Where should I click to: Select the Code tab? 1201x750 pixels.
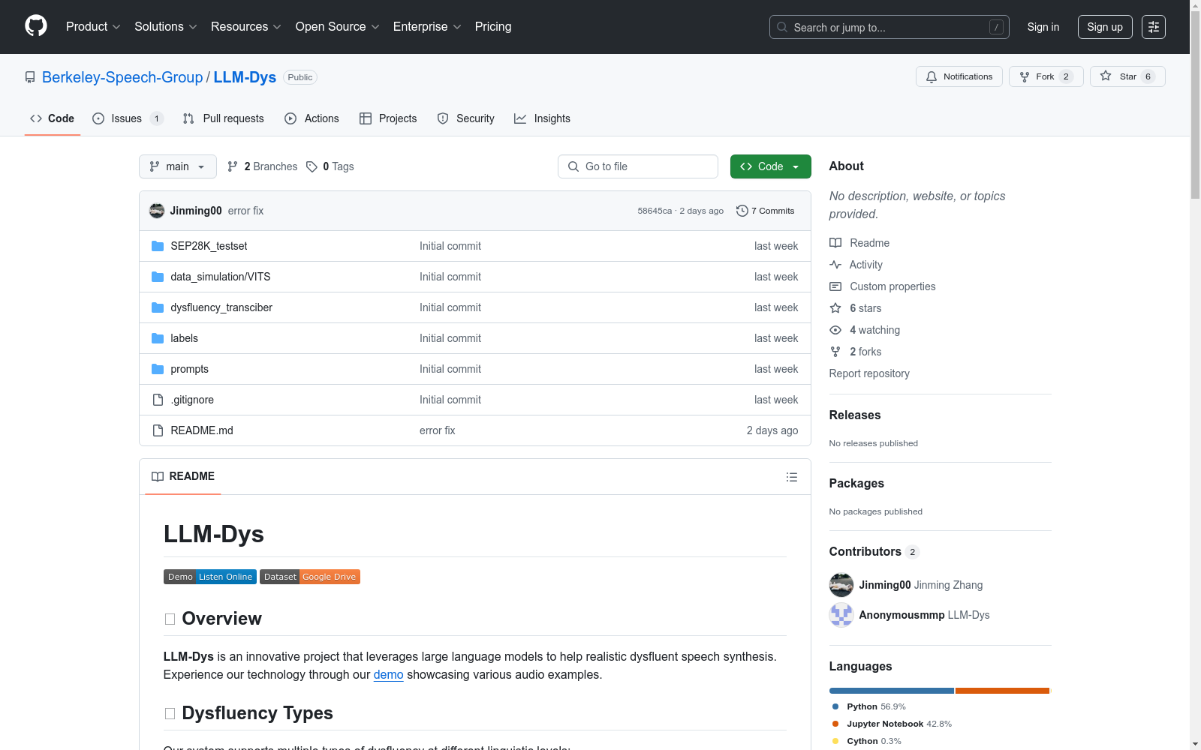tap(53, 118)
